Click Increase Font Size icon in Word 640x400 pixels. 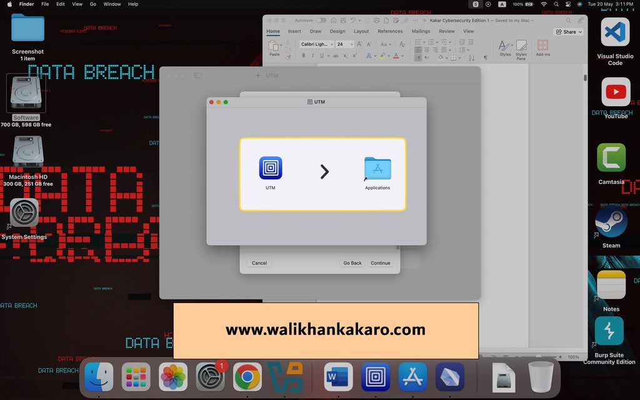[359, 44]
